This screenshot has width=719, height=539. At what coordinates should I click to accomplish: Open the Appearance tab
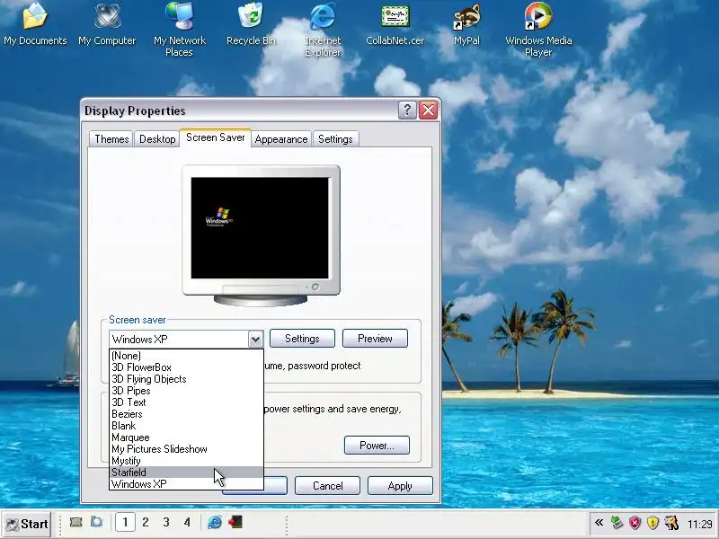(281, 139)
